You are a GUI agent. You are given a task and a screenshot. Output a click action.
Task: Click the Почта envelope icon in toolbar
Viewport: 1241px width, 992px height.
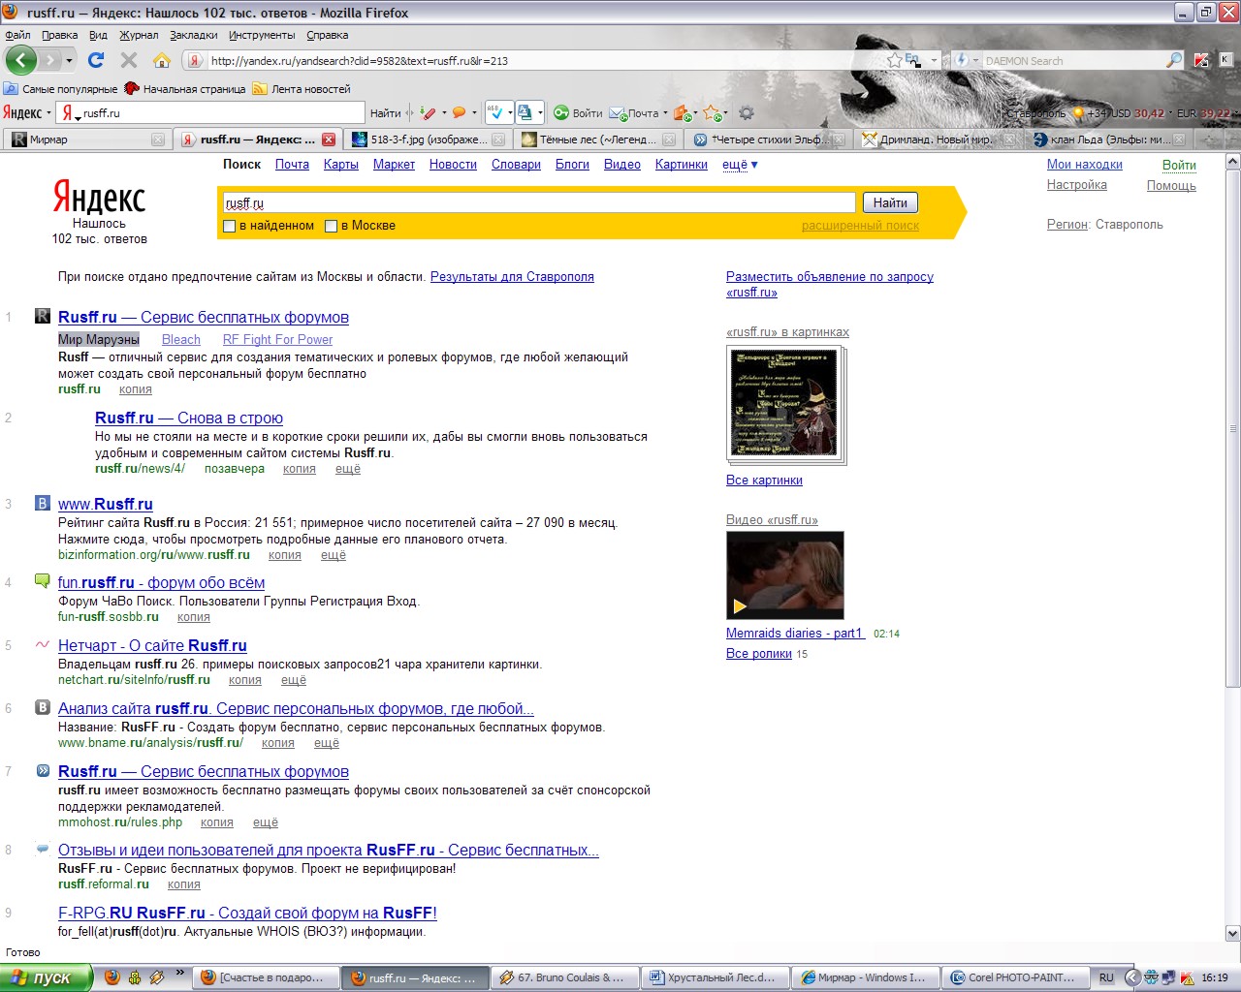click(618, 113)
